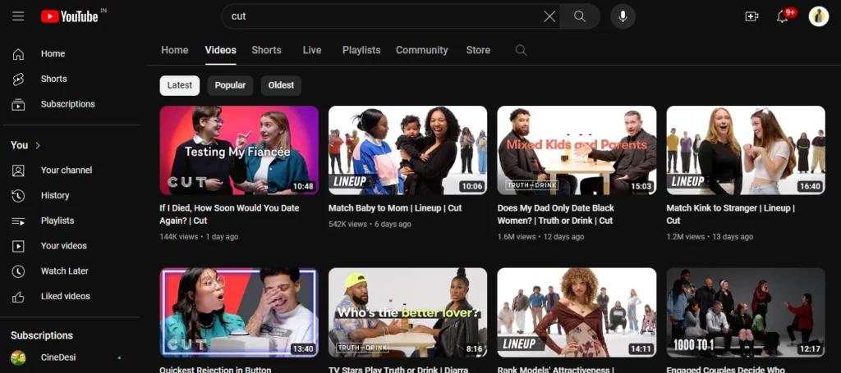Screen dimensions: 841x373
Task: Open the Live tab
Action: click(311, 50)
